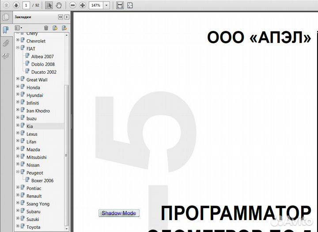
Task: Select the Lifan bookmark
Action: point(31,142)
